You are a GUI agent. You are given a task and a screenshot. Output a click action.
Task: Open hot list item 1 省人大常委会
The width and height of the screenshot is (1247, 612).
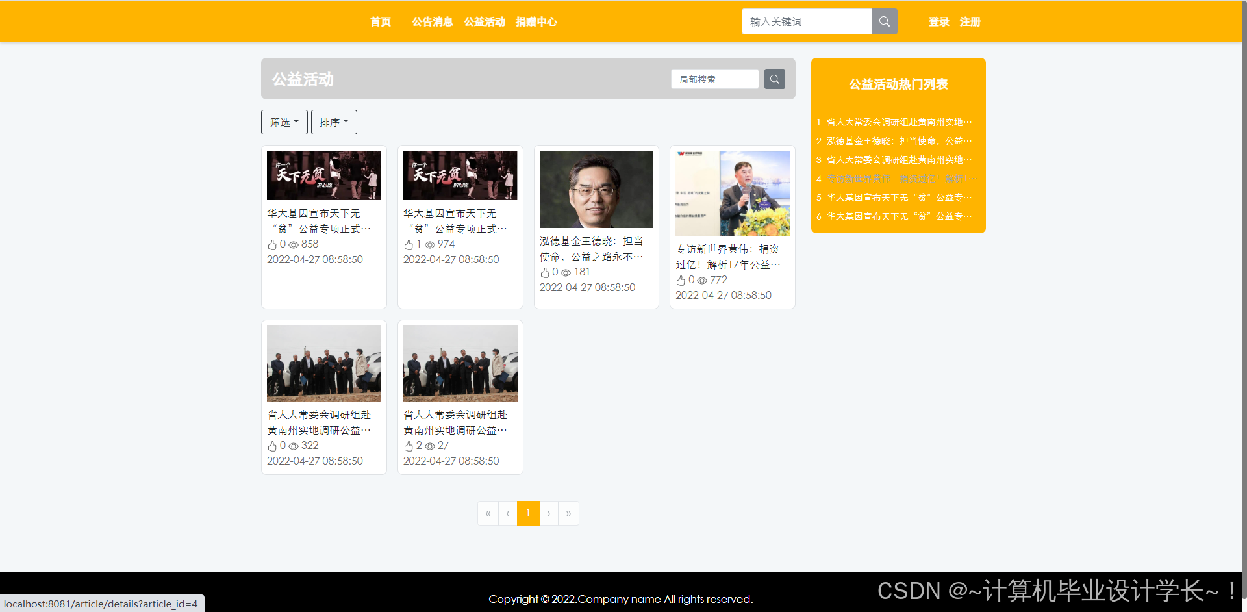click(x=900, y=122)
